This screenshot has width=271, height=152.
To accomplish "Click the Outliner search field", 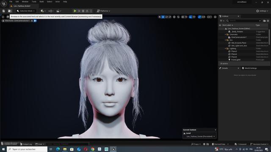I will point(243,21).
